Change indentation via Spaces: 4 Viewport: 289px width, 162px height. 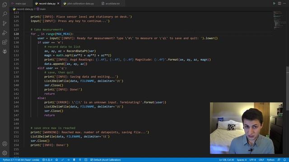(x=242, y=160)
